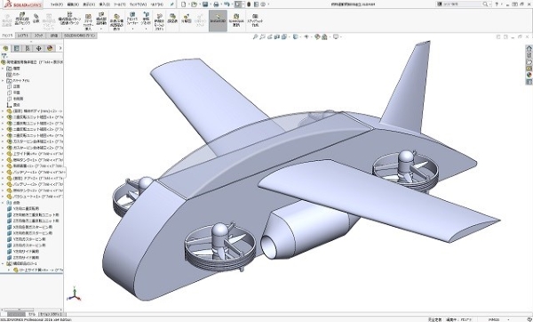Viewport: 533px width, 322px height.
Task: Toggle Hide/Show Items eye icon in view toolbar
Action: coord(306,36)
